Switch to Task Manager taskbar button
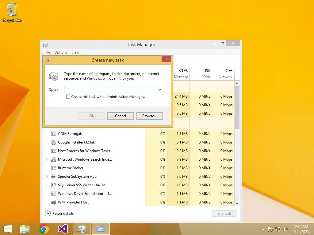Screen dimensions: 314x235 click(82, 229)
